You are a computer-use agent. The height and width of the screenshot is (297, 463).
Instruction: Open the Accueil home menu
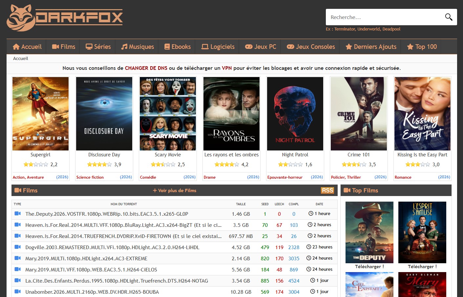coord(27,47)
